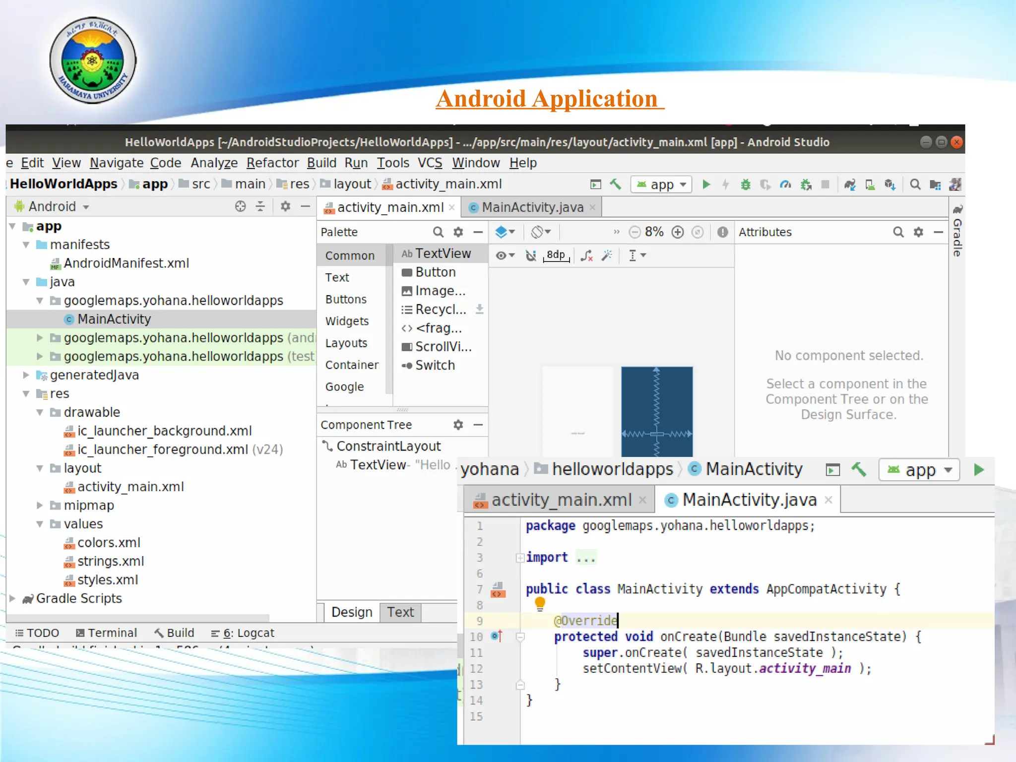The image size is (1016, 762).
Task: Click Infer Constraints magic wand icon
Action: click(607, 255)
